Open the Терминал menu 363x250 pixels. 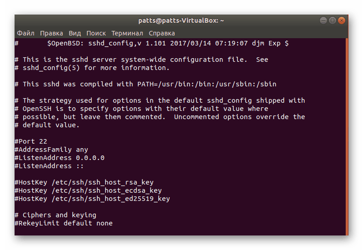(127, 33)
